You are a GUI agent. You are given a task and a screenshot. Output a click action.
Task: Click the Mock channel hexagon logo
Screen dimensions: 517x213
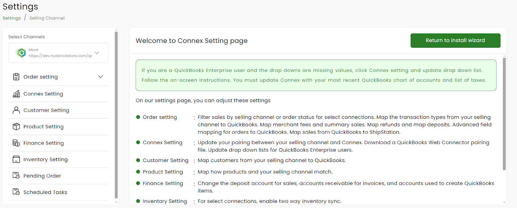click(x=21, y=53)
